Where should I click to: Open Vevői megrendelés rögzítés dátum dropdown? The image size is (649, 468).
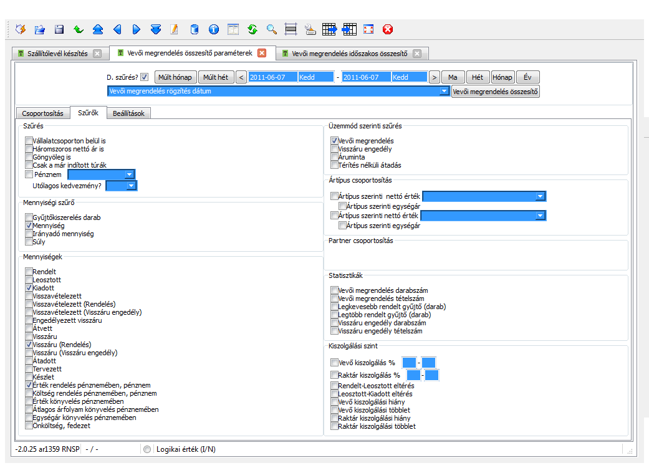click(444, 91)
